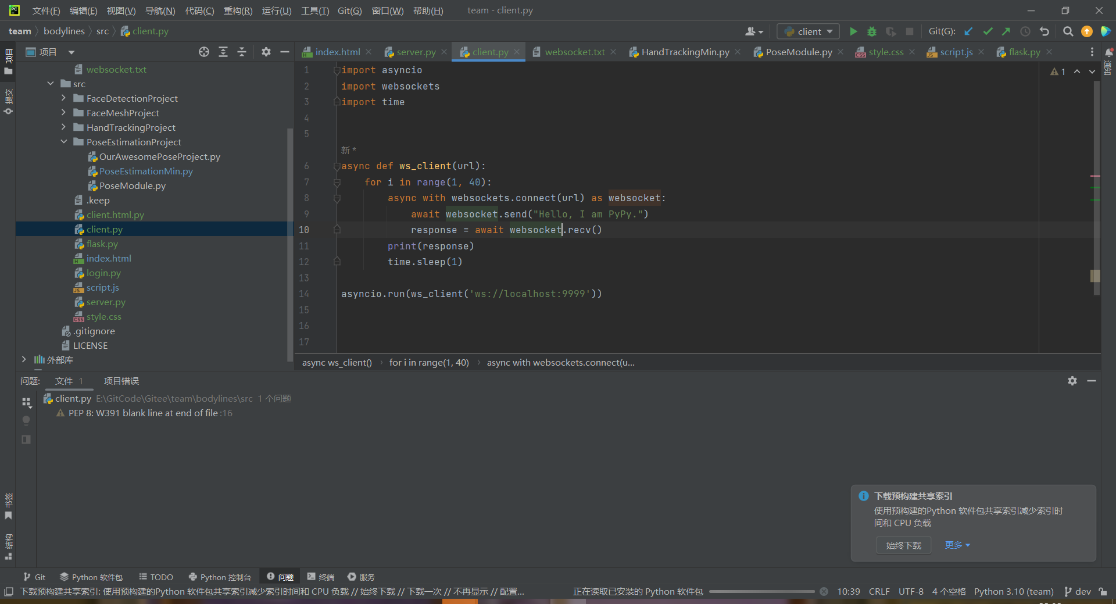Open the Git tool window button
Screen dimensions: 1116x604
34,577
